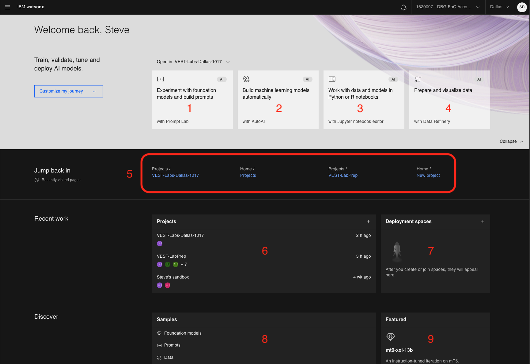530x364 pixels.
Task: Open the Dallas region dropdown
Action: pos(499,7)
